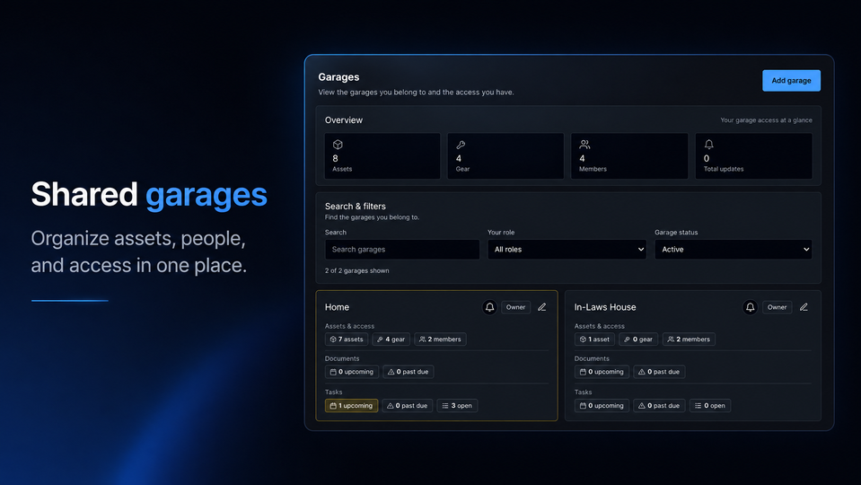Click the Gear overview card showing 4
The height and width of the screenshot is (485, 861).
pyautogui.click(x=505, y=156)
